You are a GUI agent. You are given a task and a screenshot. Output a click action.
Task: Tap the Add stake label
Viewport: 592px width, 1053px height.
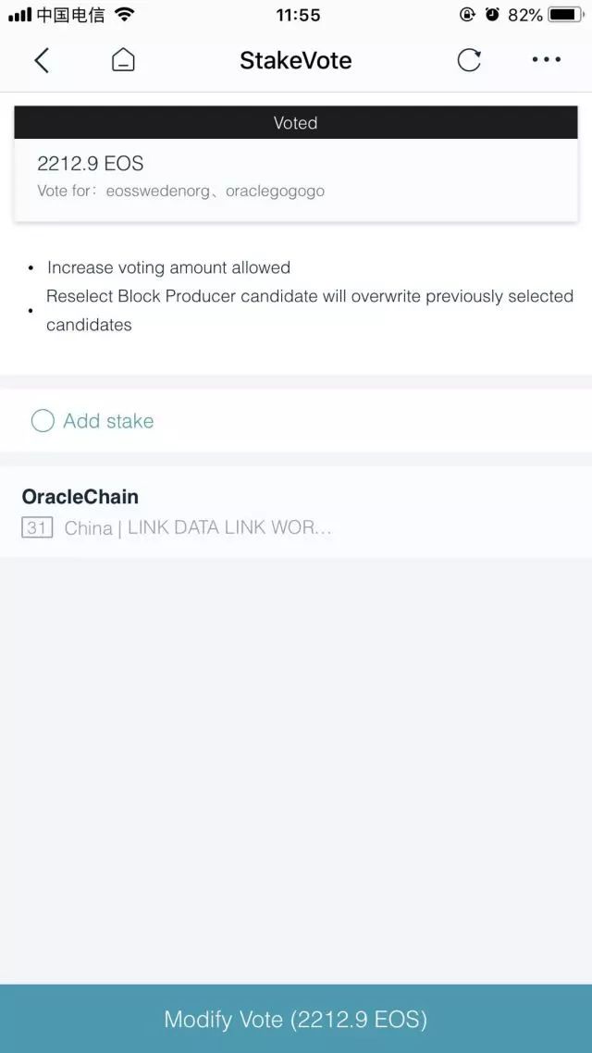(108, 421)
